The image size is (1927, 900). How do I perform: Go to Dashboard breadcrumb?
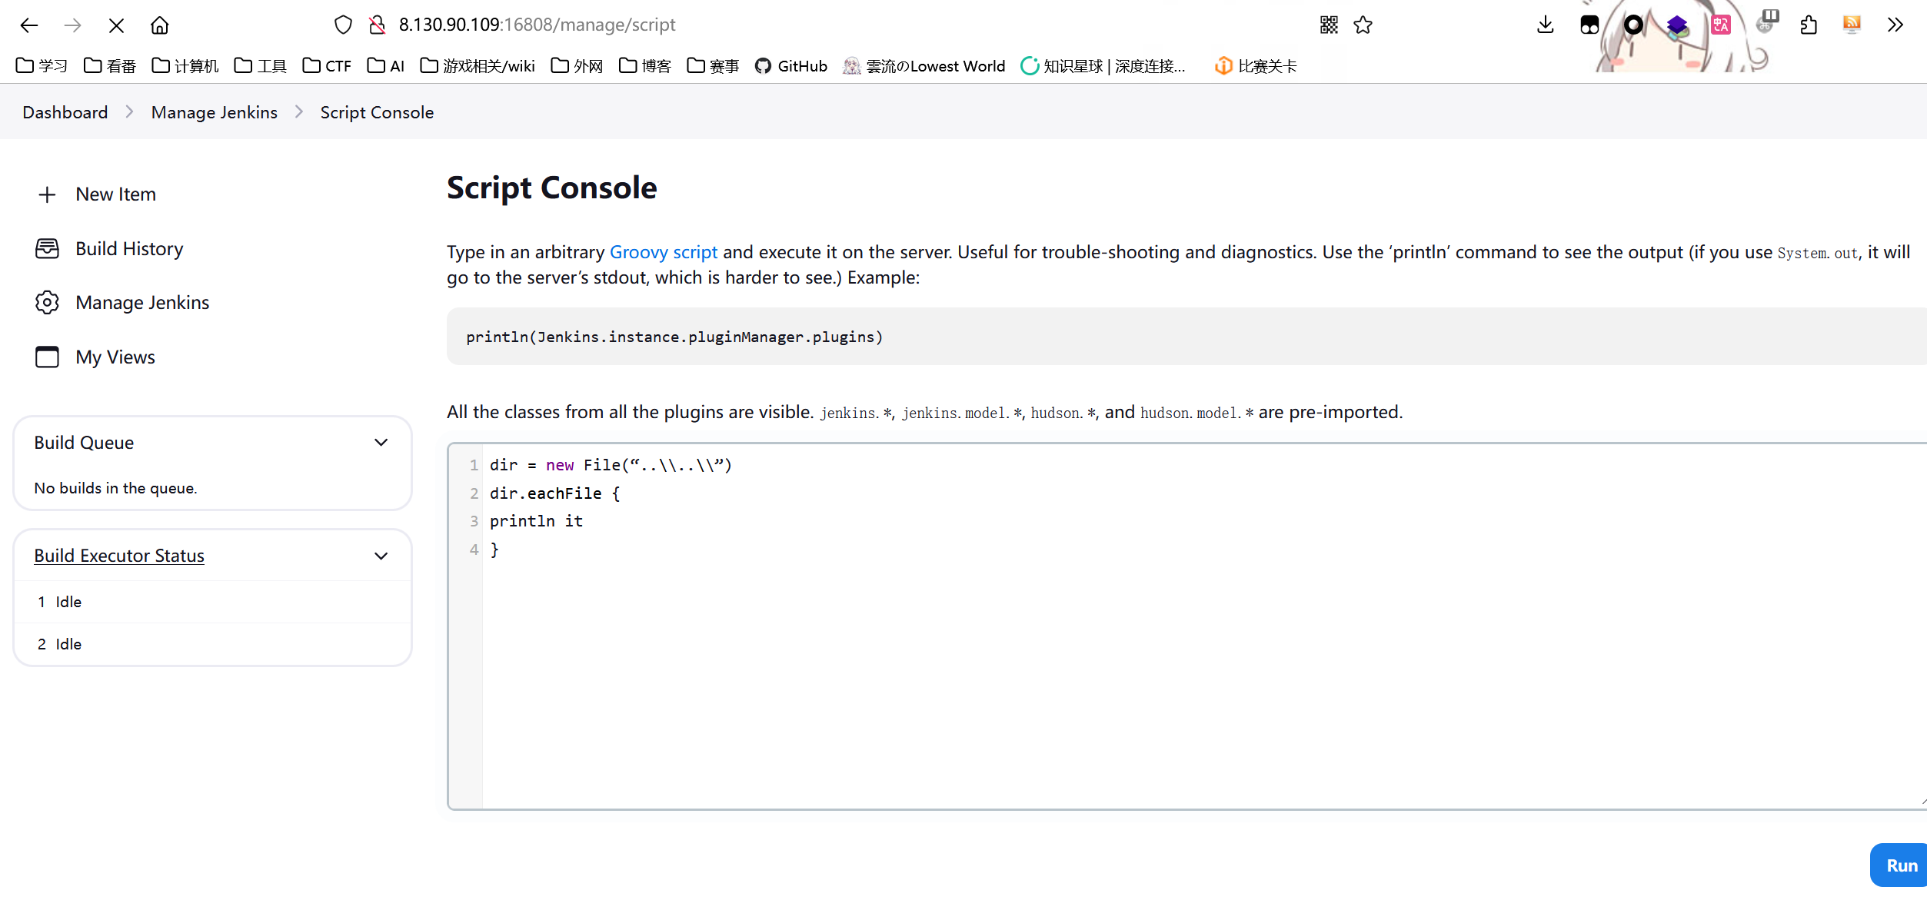pyautogui.click(x=65, y=112)
